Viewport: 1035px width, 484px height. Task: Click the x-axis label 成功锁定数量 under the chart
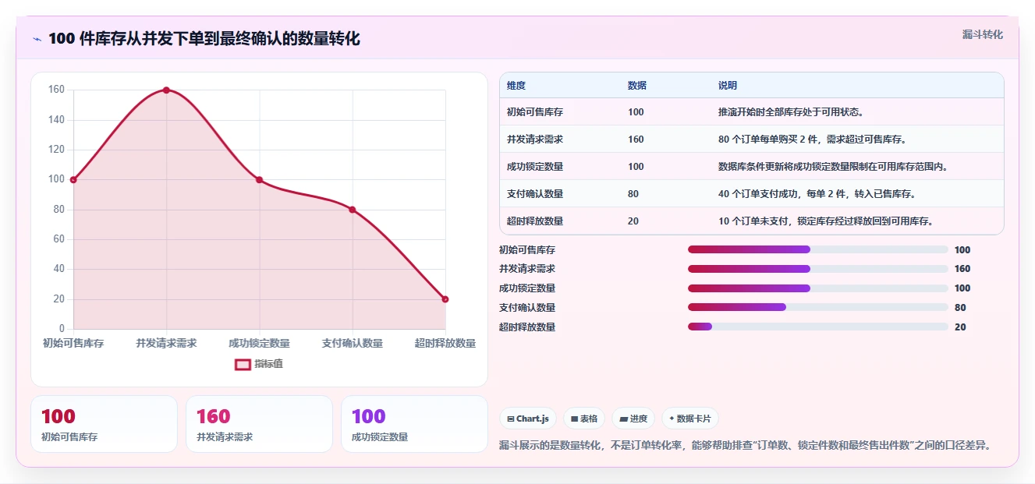pos(259,343)
